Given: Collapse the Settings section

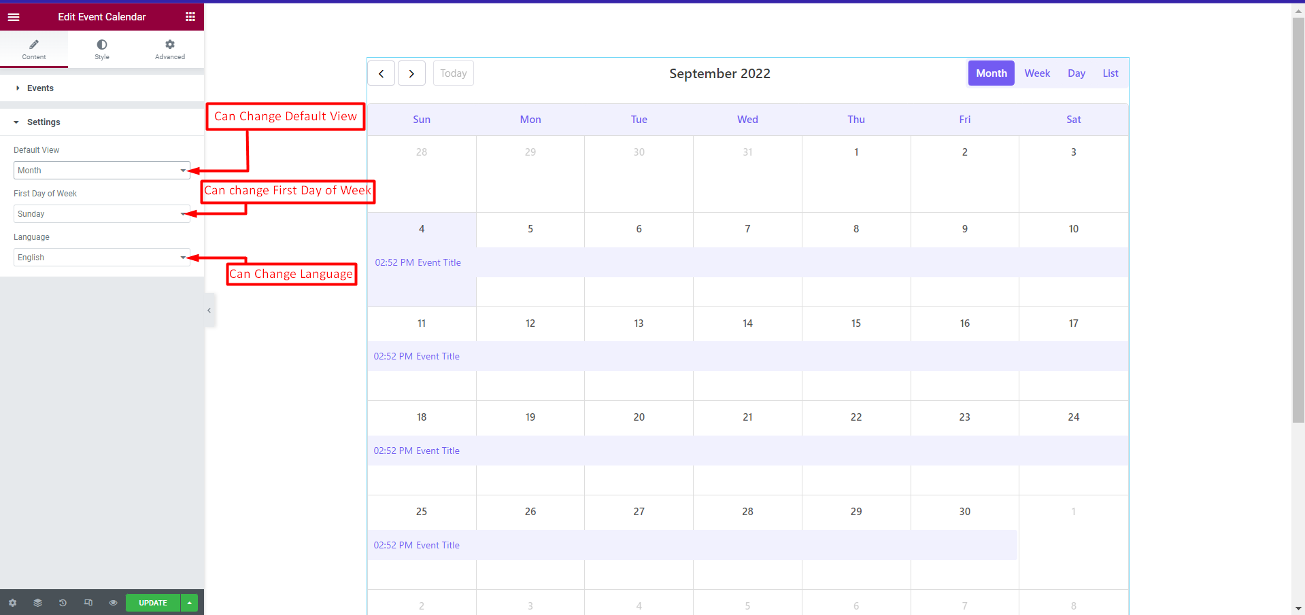Looking at the screenshot, I should pyautogui.click(x=102, y=122).
